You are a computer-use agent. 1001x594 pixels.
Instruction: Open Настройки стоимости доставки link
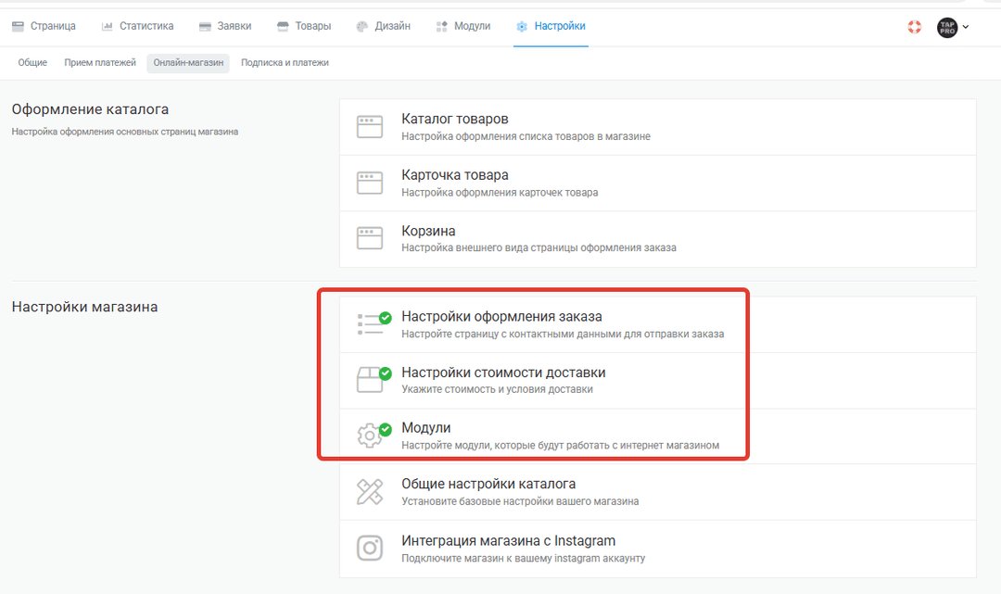coord(503,373)
